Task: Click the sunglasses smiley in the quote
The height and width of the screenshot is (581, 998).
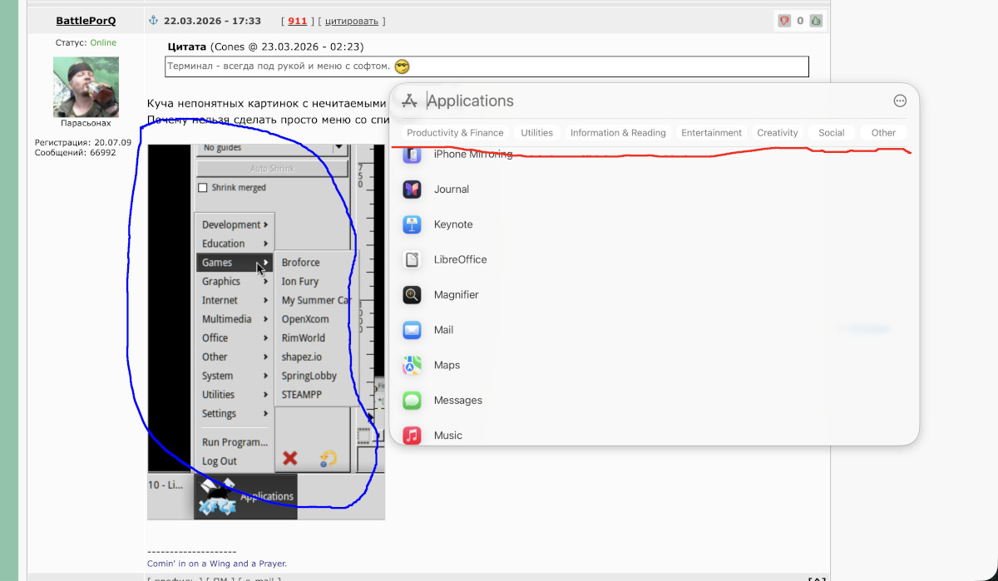Action: pyautogui.click(x=402, y=66)
